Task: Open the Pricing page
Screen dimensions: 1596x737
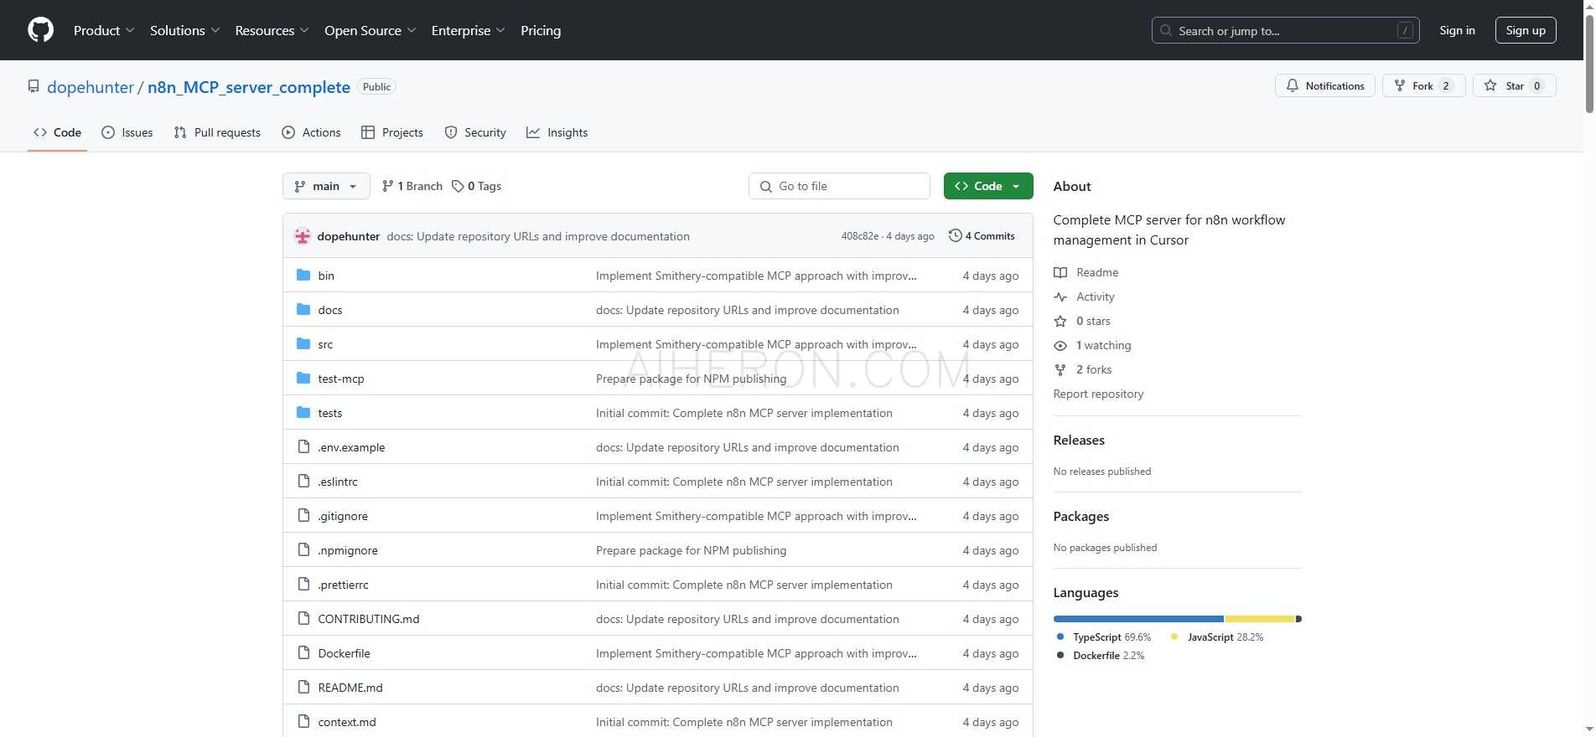Action: point(541,30)
